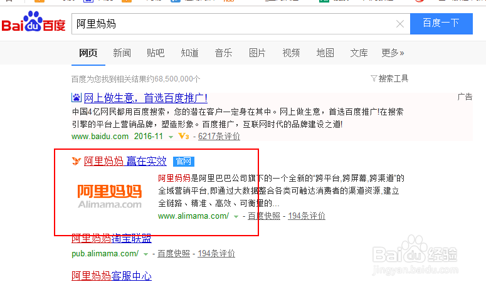Open 194条评价 for pub.alimama.com
The image size is (486, 287).
[216, 254]
